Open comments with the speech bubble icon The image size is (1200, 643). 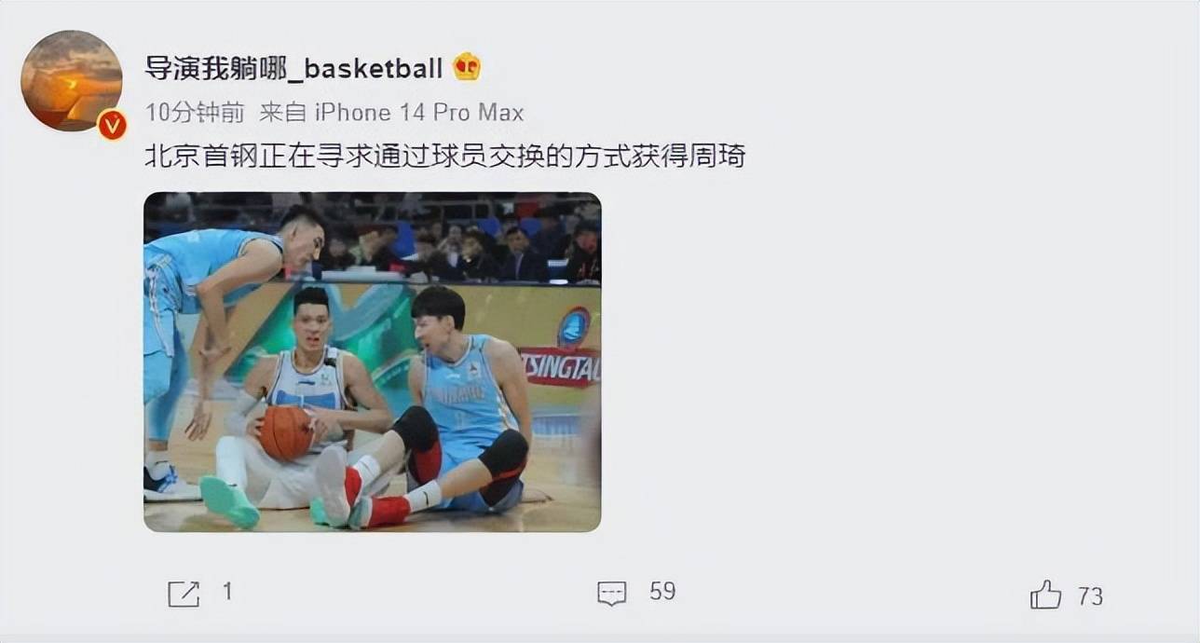click(x=611, y=594)
